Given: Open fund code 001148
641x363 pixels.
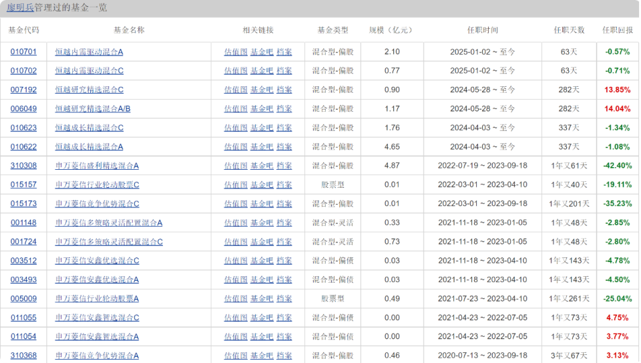Looking at the screenshot, I should click(x=23, y=223).
